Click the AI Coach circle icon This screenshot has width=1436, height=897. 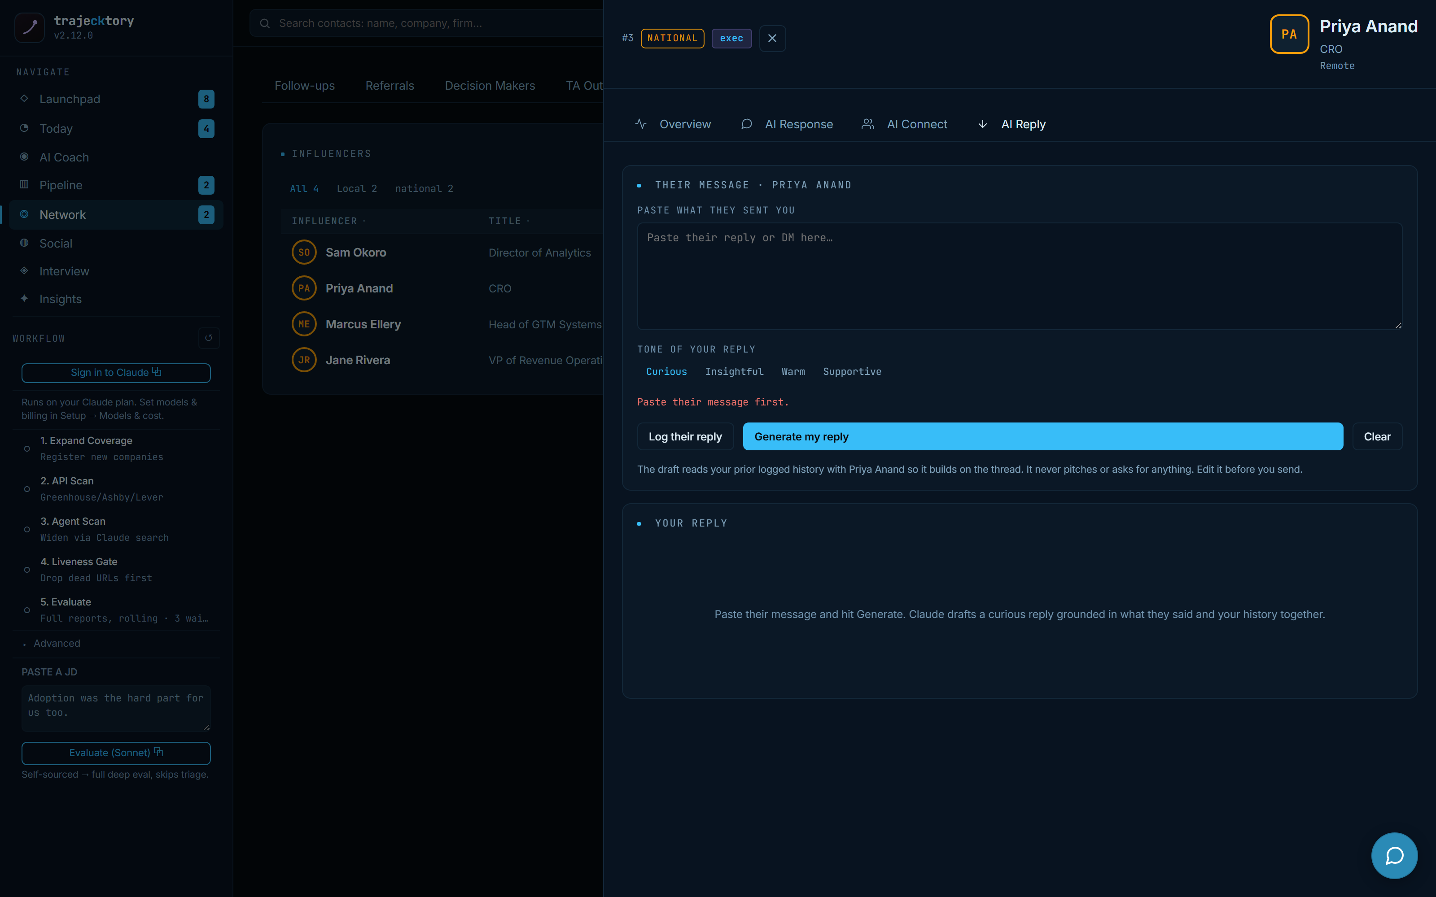[24, 157]
